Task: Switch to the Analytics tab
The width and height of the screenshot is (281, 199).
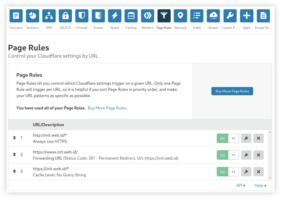Action: pos(32,16)
